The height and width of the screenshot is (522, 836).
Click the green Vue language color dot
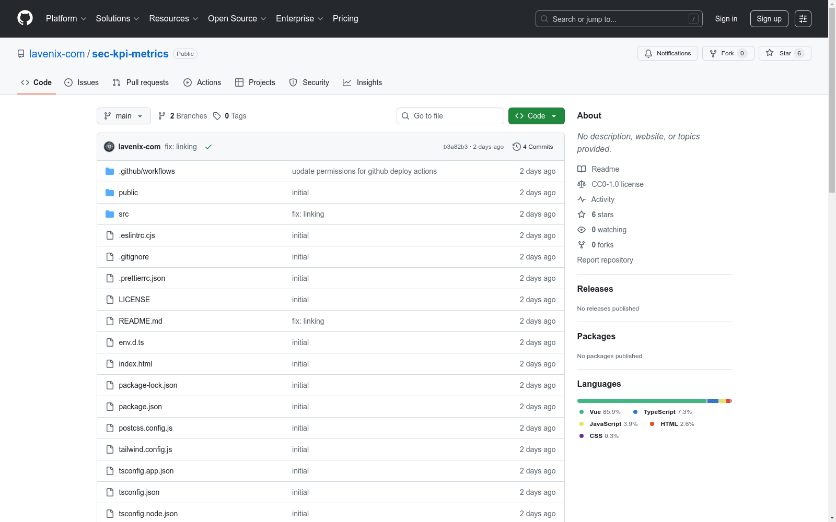click(582, 412)
